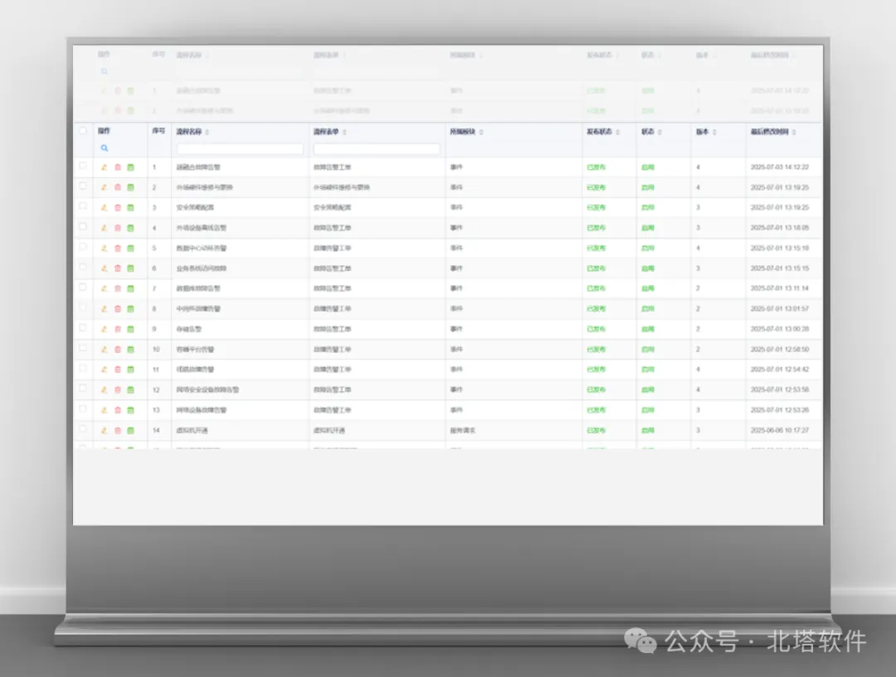Click the 存储告警 name in row 9
Image resolution: width=896 pixels, height=677 pixels.
pyautogui.click(x=189, y=329)
